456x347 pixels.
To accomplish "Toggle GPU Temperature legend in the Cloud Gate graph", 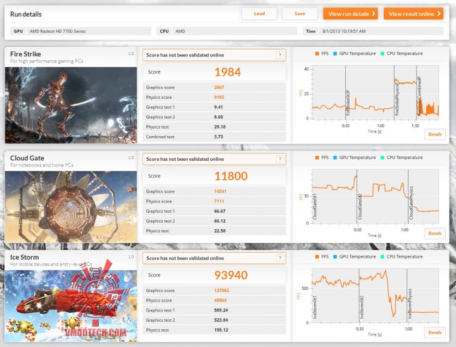I will 354,158.
